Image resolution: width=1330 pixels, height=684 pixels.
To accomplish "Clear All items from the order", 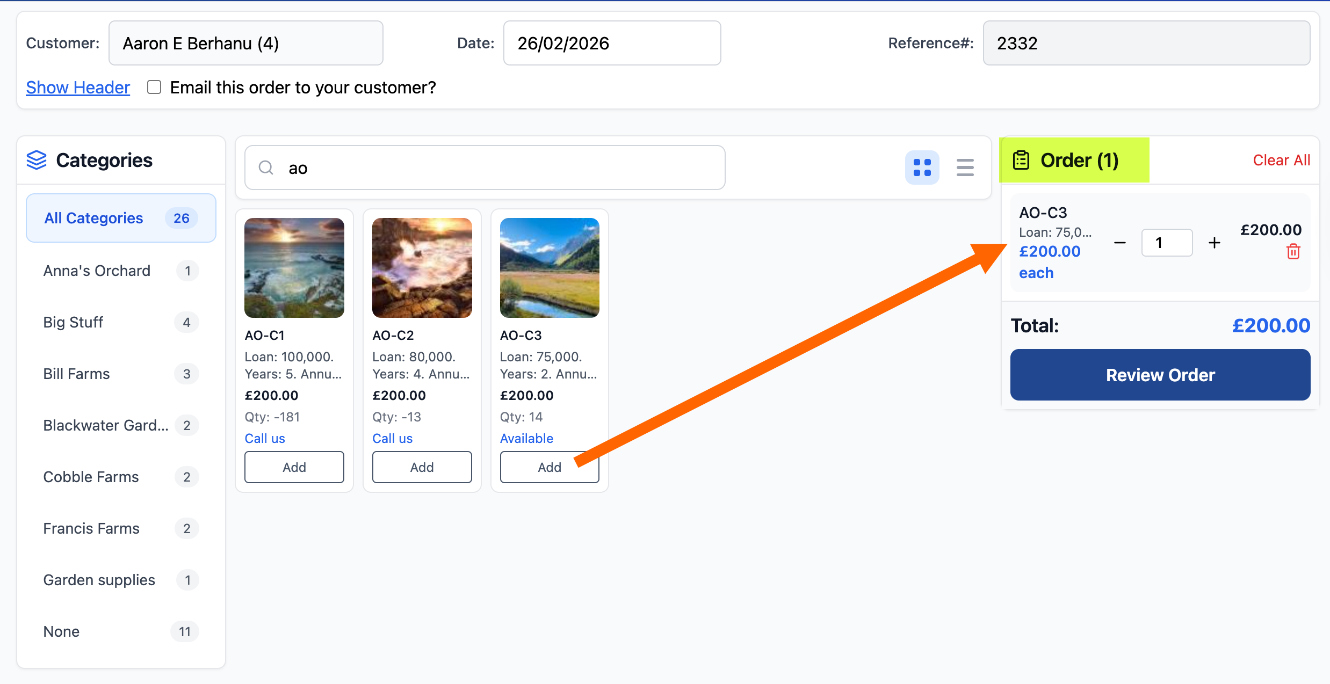I will point(1281,160).
